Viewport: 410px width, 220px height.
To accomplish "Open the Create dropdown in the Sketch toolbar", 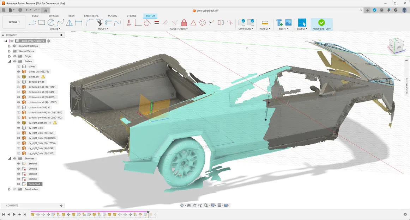I will pyautogui.click(x=55, y=29).
